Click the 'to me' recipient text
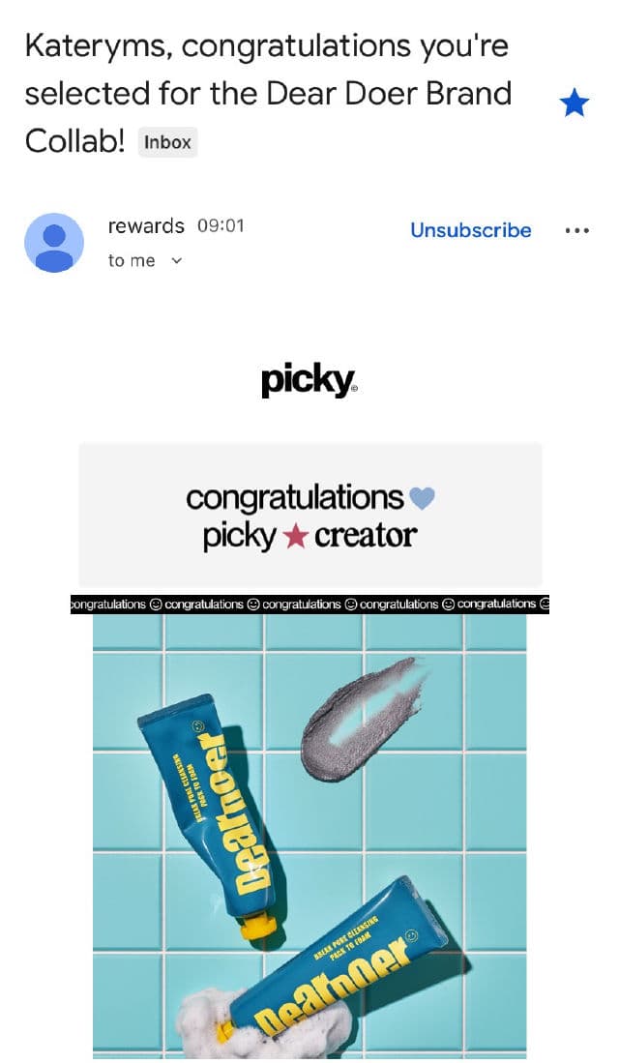Screen dimensions: 619x1063 pyautogui.click(x=132, y=261)
